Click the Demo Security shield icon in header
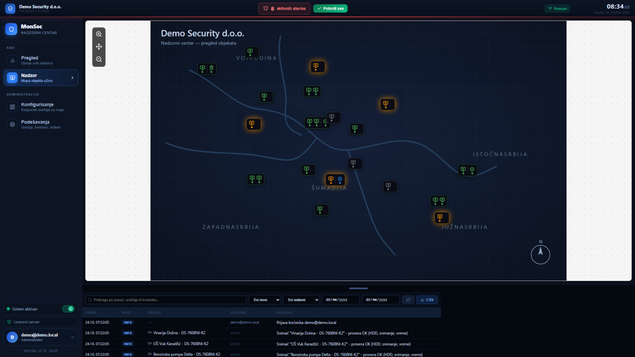 (x=10, y=8)
